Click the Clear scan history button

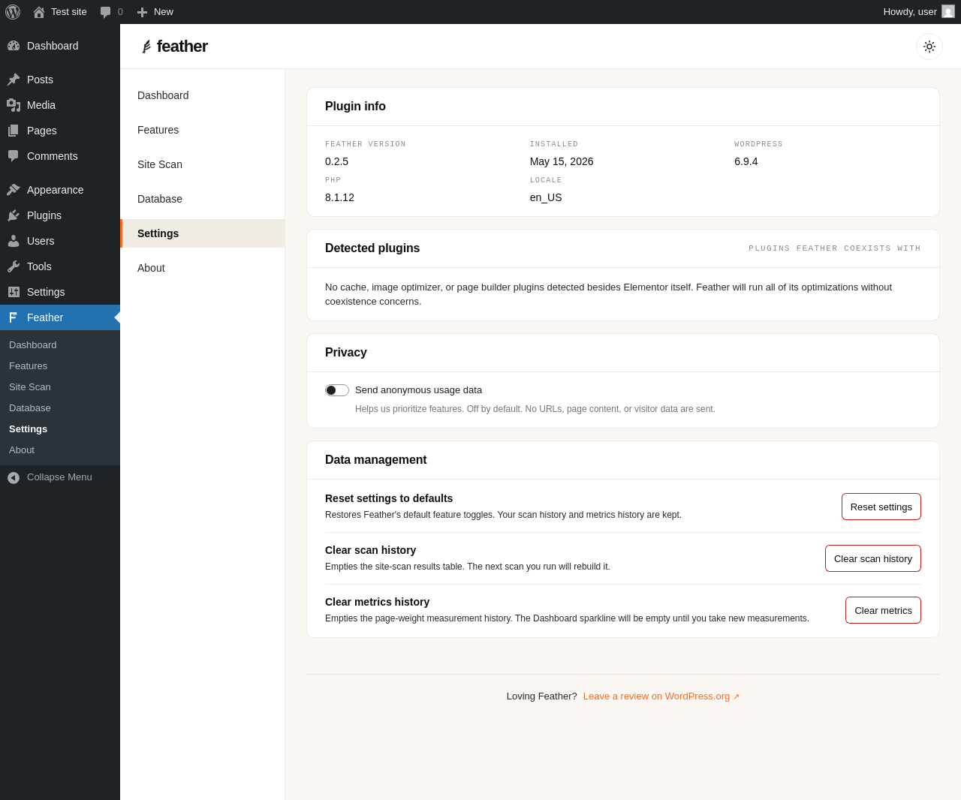(873, 558)
